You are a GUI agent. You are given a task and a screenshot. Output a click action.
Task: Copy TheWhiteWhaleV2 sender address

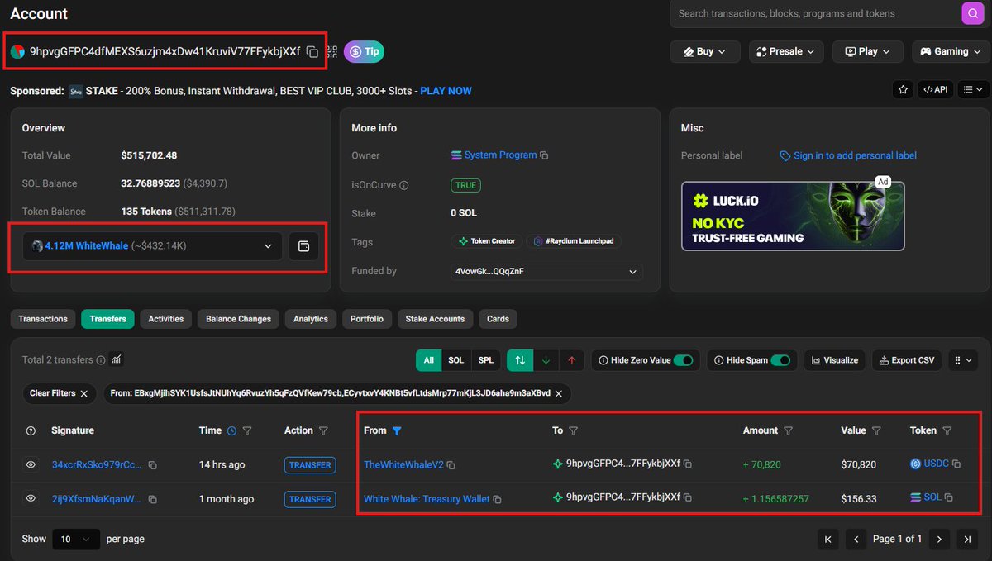coord(451,465)
